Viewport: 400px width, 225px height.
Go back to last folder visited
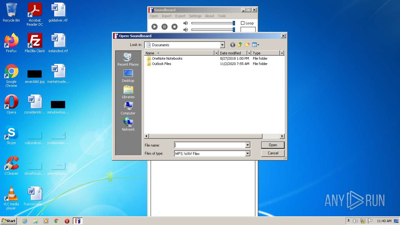click(232, 45)
